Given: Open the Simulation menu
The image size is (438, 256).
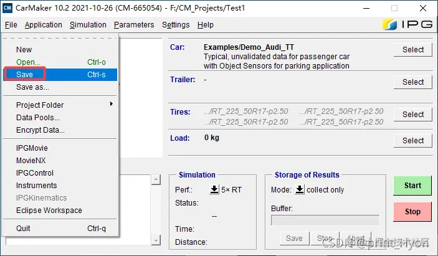Looking at the screenshot, I should [x=88, y=25].
